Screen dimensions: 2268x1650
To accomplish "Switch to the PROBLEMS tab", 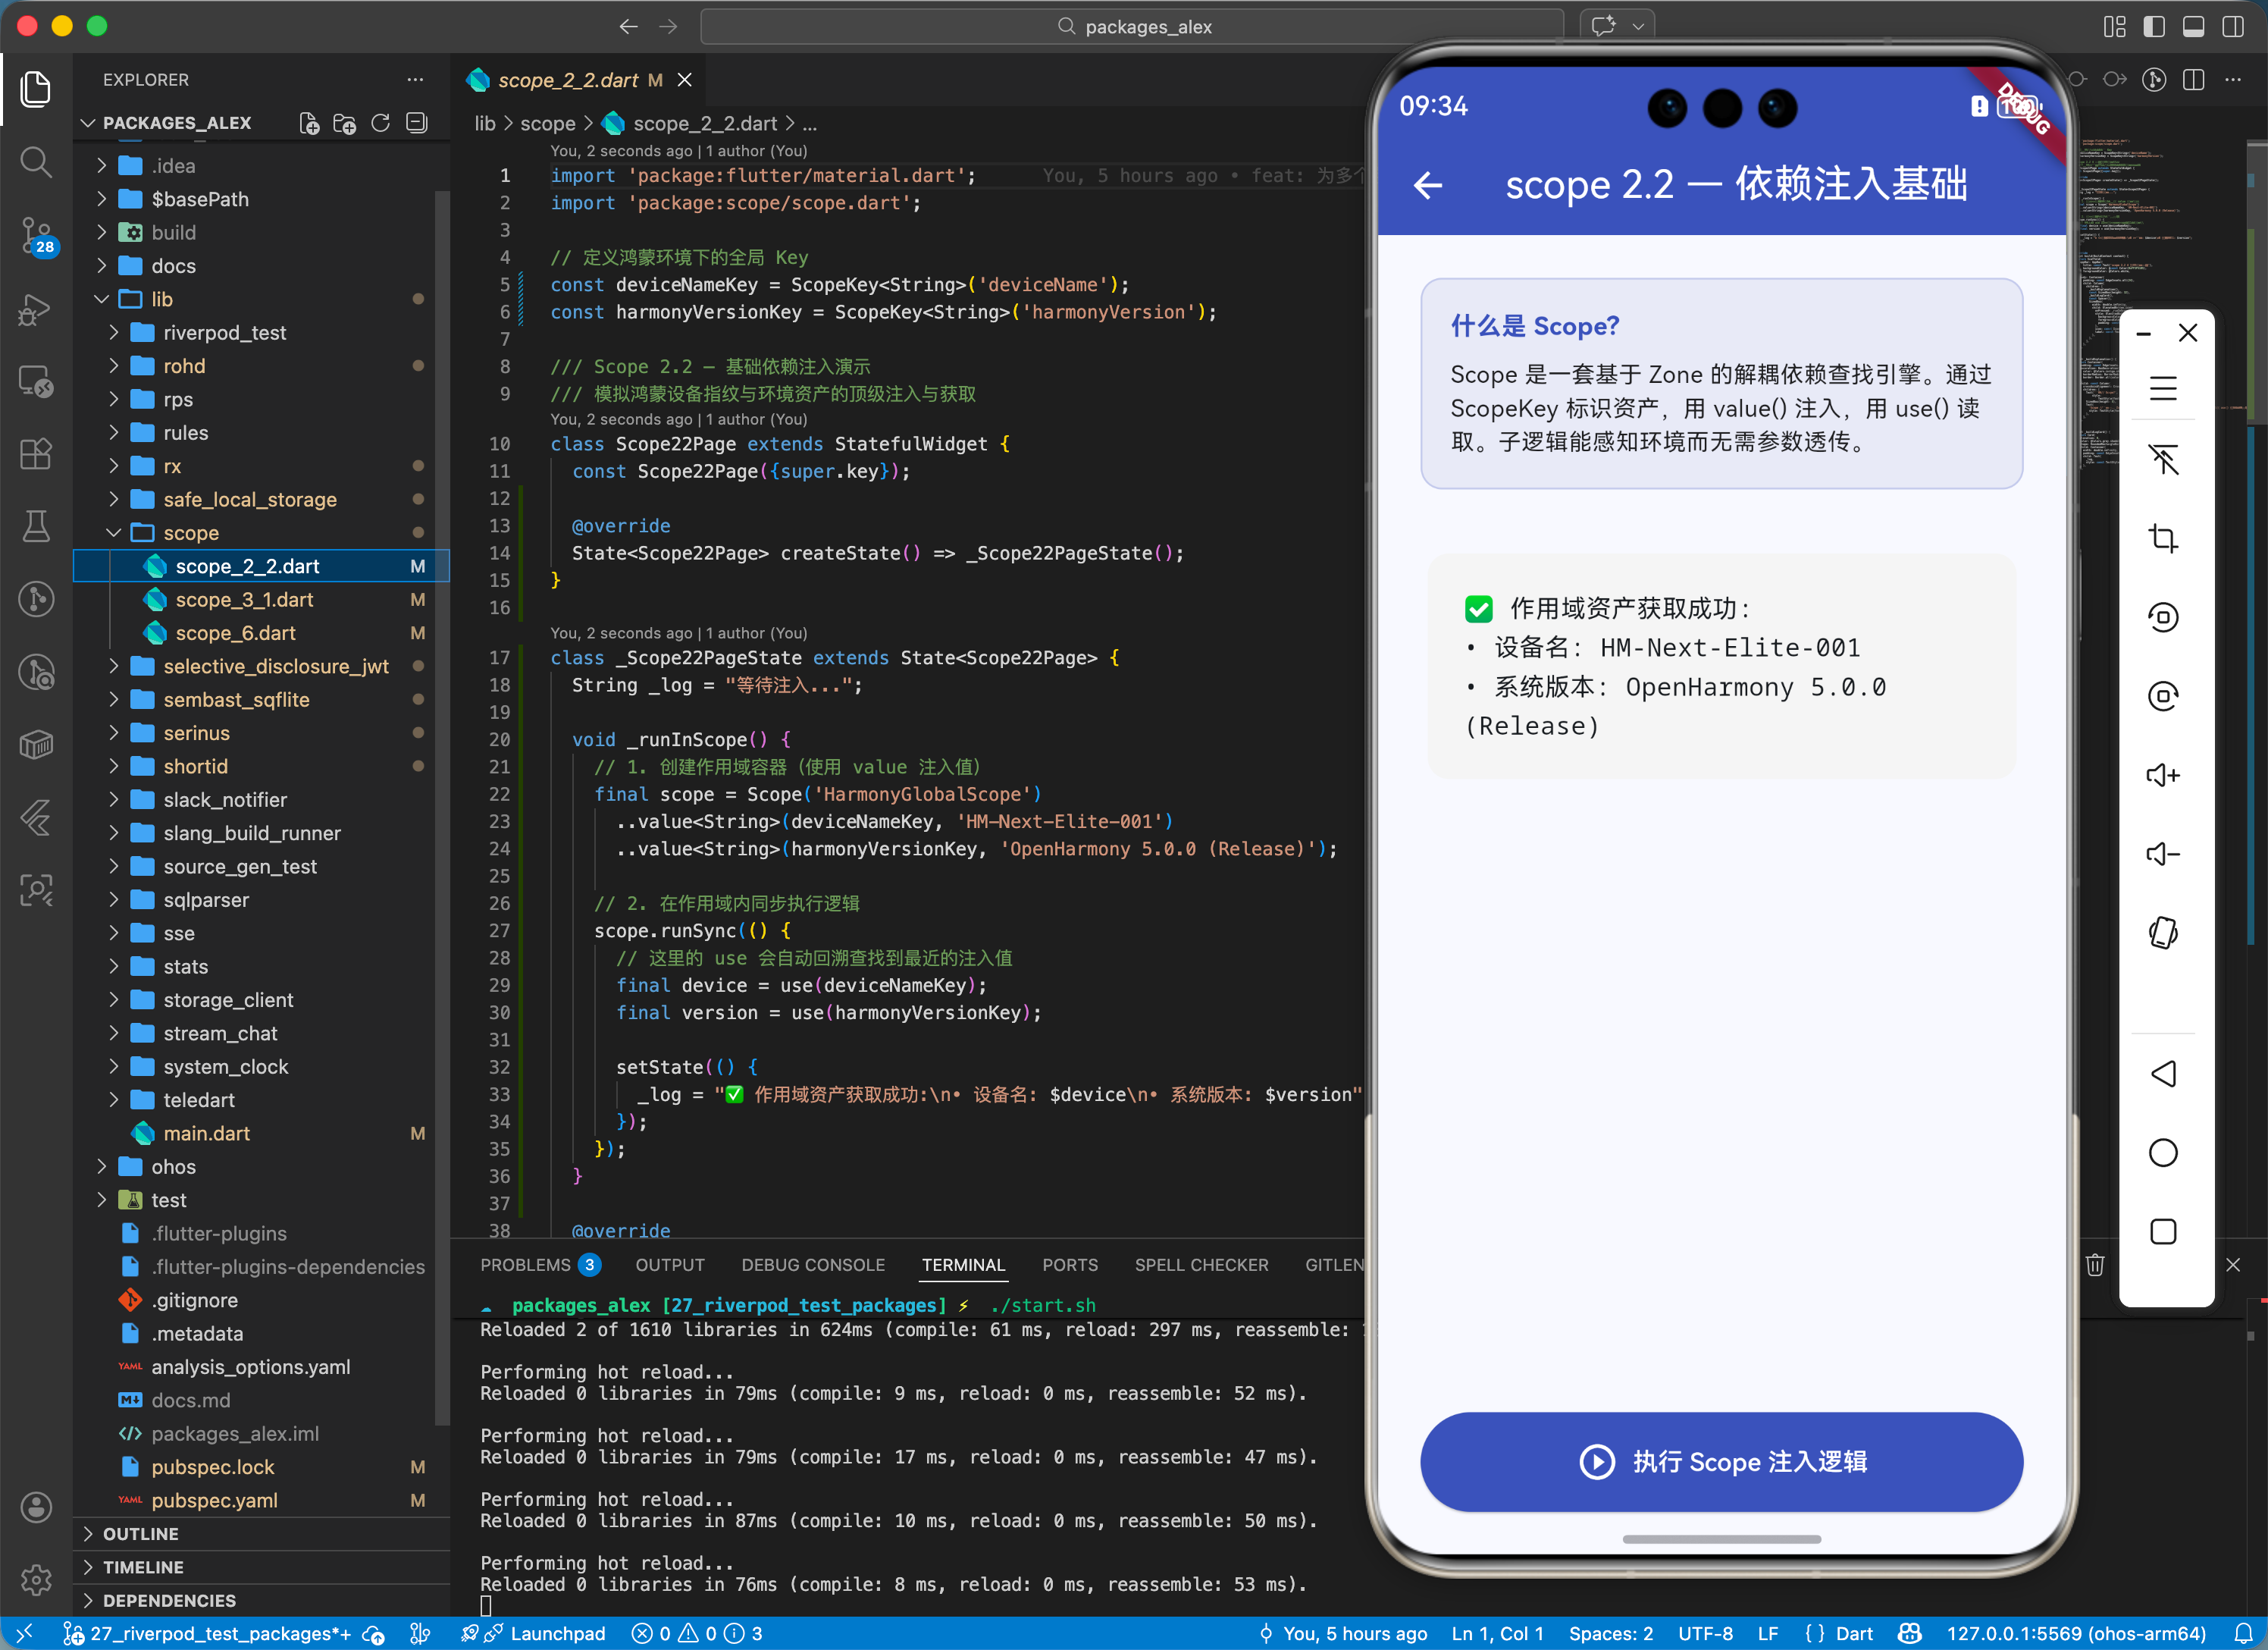I will pos(525,1265).
